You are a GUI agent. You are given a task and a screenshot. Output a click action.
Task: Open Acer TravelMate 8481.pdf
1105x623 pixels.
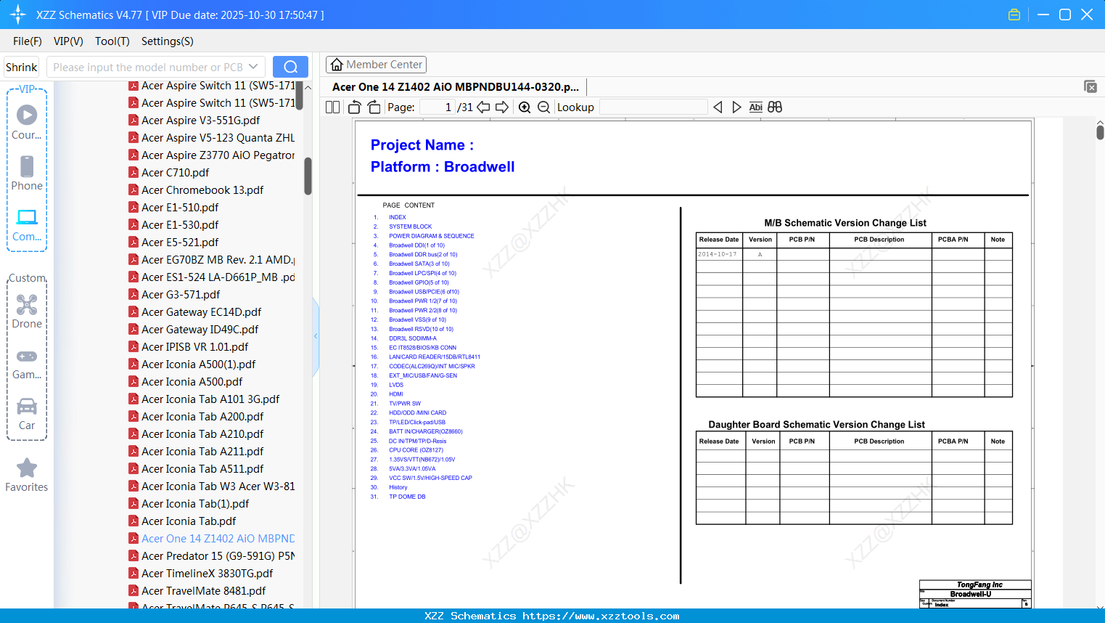[203, 591]
